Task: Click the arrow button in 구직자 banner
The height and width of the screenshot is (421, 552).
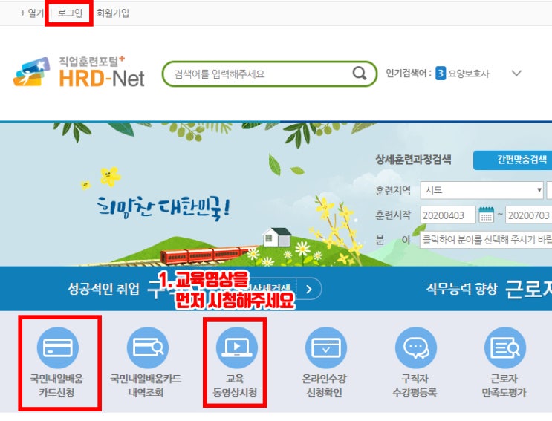Action: (309, 289)
